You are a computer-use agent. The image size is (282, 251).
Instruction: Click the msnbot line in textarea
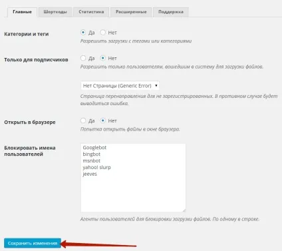pyautogui.click(x=92, y=160)
